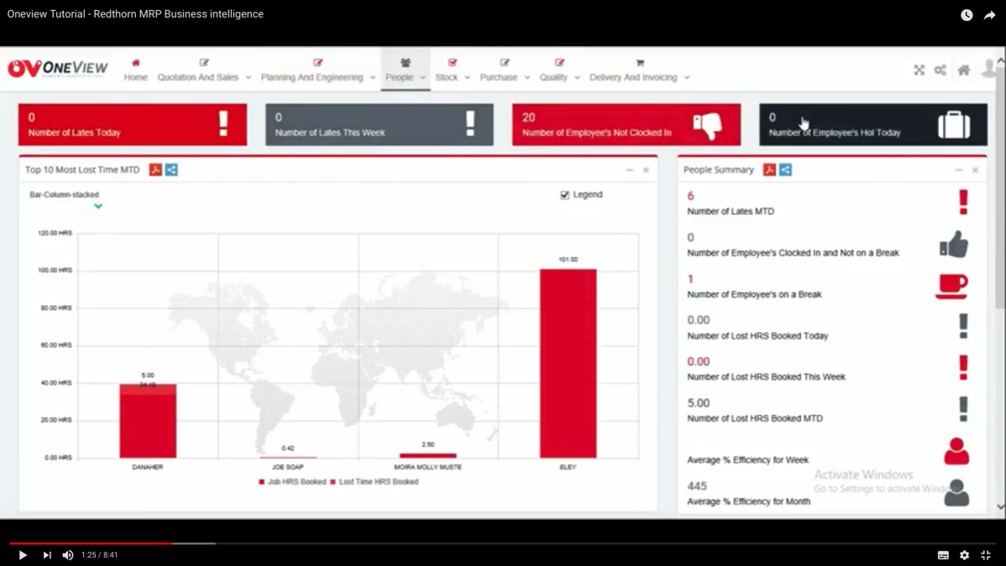Export Top 10 Most Lost Time chart as PDF

pyautogui.click(x=155, y=170)
